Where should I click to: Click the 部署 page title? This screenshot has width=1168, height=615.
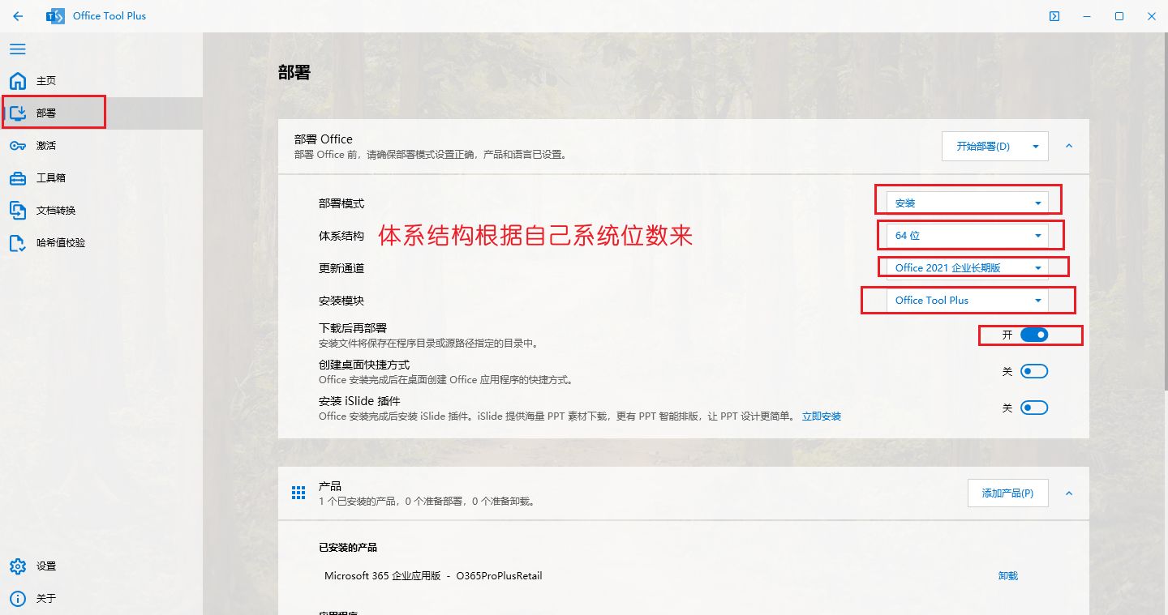[x=294, y=73]
